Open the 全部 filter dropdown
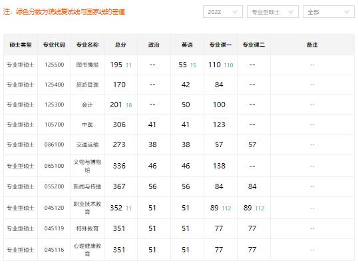Viewport: 358px width, 265px height. click(x=329, y=12)
